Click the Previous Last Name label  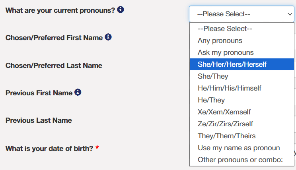pyautogui.click(x=39, y=120)
